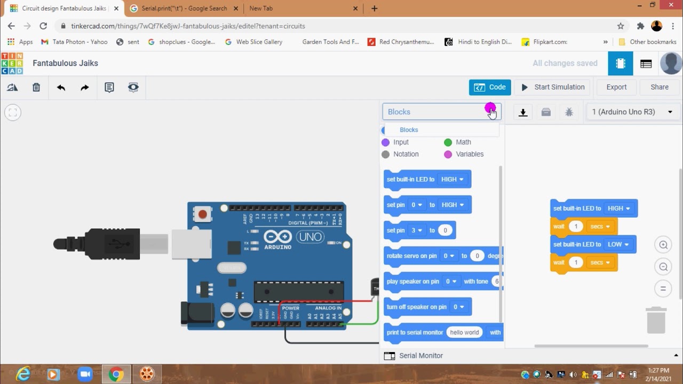Viewport: 683px width, 384px height.
Task: Click value 1 in first wait block
Action: (576, 227)
